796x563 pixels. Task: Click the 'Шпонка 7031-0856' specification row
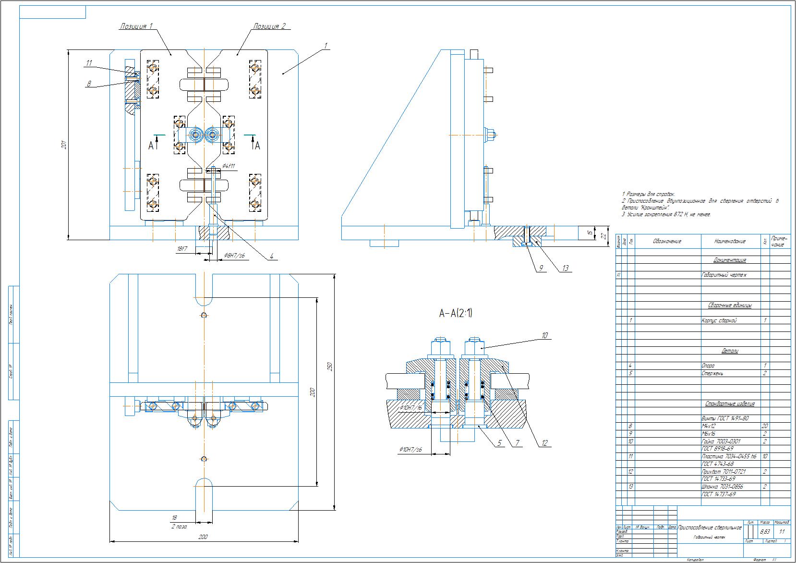[703, 487]
